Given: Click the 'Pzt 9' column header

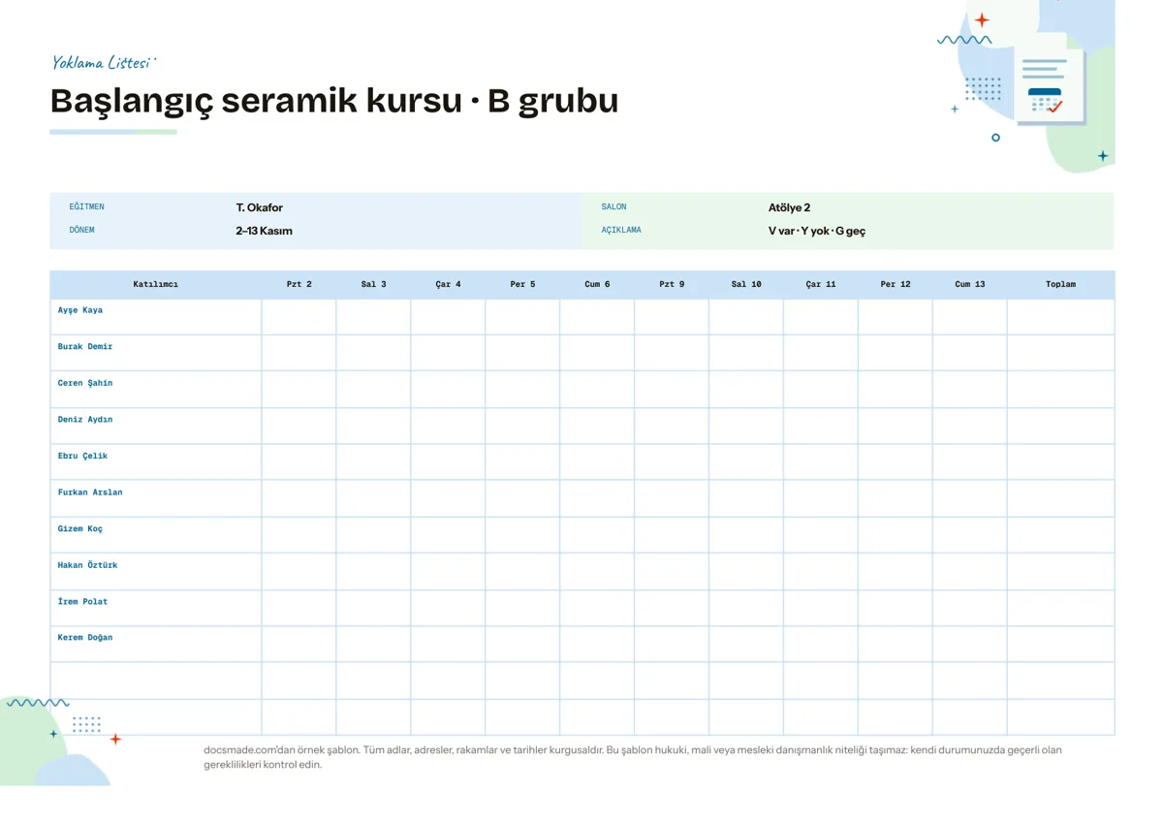Looking at the screenshot, I should 672,284.
